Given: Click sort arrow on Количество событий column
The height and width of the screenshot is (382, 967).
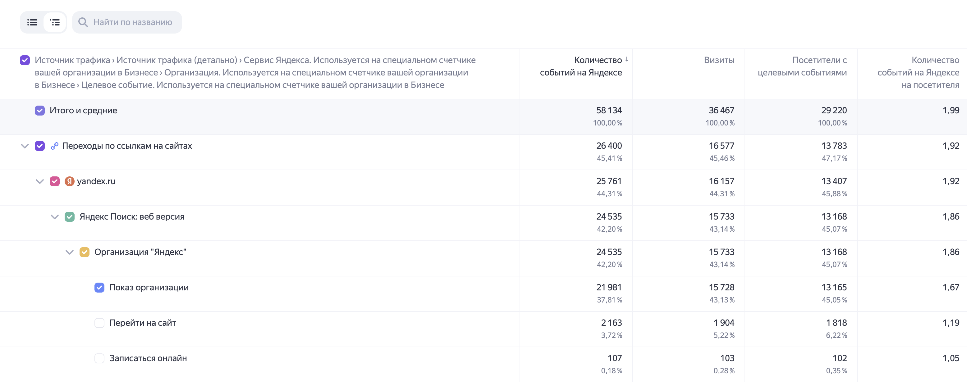Looking at the screenshot, I should pyautogui.click(x=626, y=60).
